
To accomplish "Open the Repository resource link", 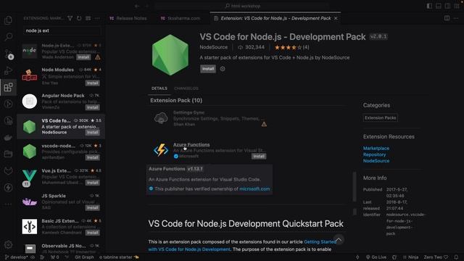I will point(374,154).
